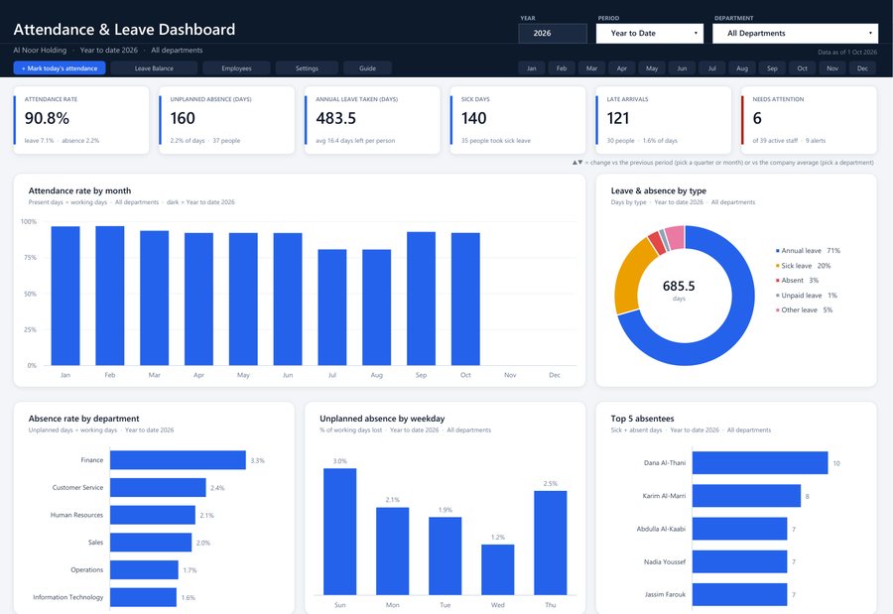
Task: Select the Dec month filter button in header
Action: point(863,68)
